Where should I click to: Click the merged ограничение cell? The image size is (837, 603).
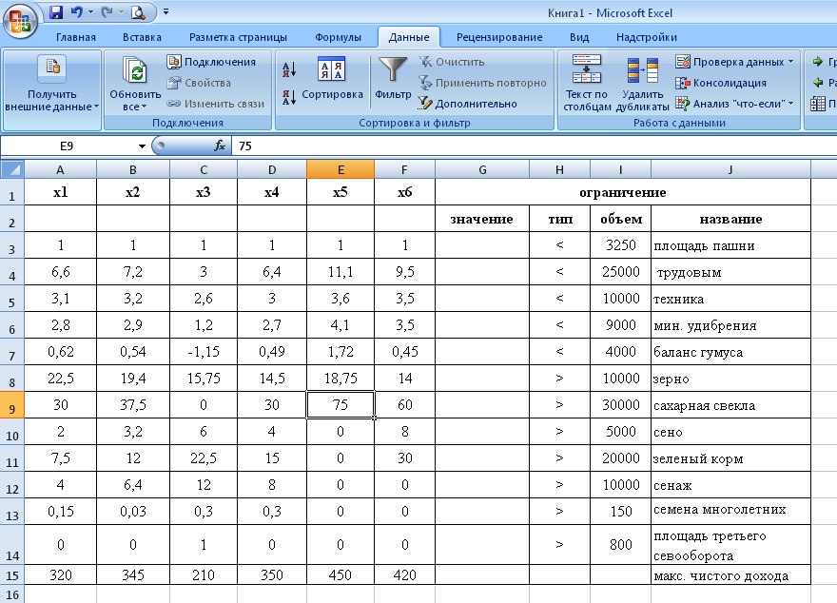click(x=623, y=192)
